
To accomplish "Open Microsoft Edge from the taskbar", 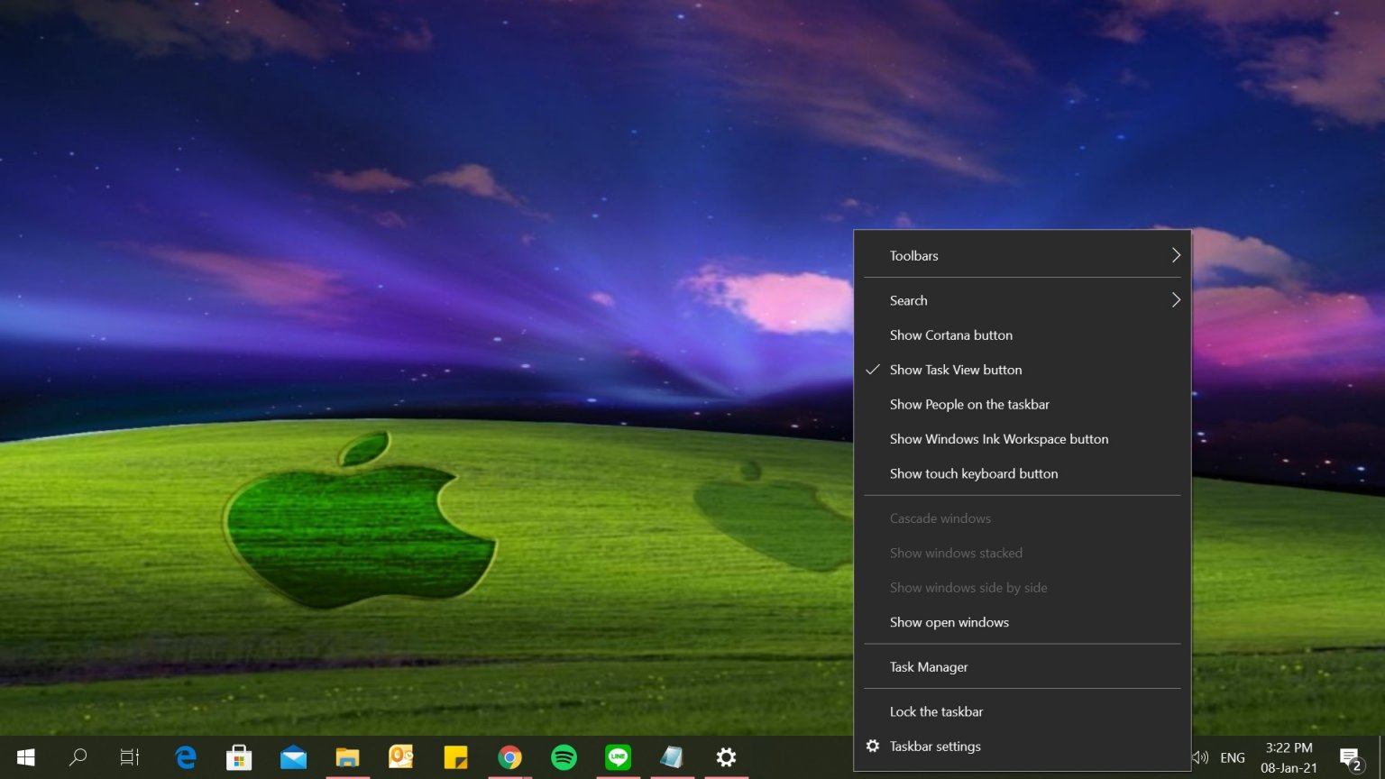I will (x=185, y=757).
